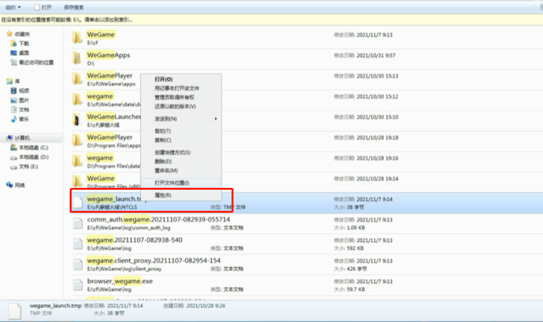Choose 用记事本打开该文件 from context menu
The image size is (543, 322).
point(181,88)
